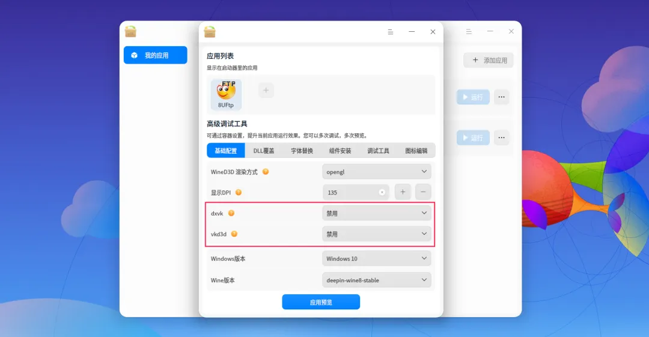
Task: Click the 应用预览 button
Action: click(x=321, y=302)
